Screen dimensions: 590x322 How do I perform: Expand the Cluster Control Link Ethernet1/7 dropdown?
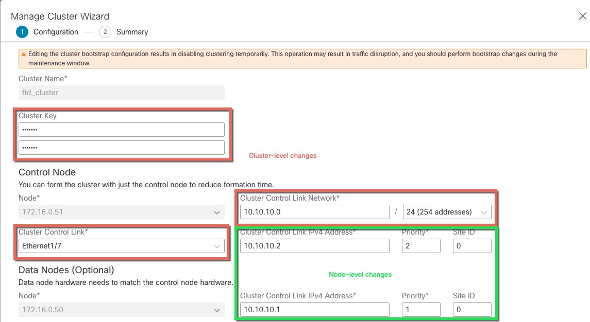pyautogui.click(x=122, y=246)
